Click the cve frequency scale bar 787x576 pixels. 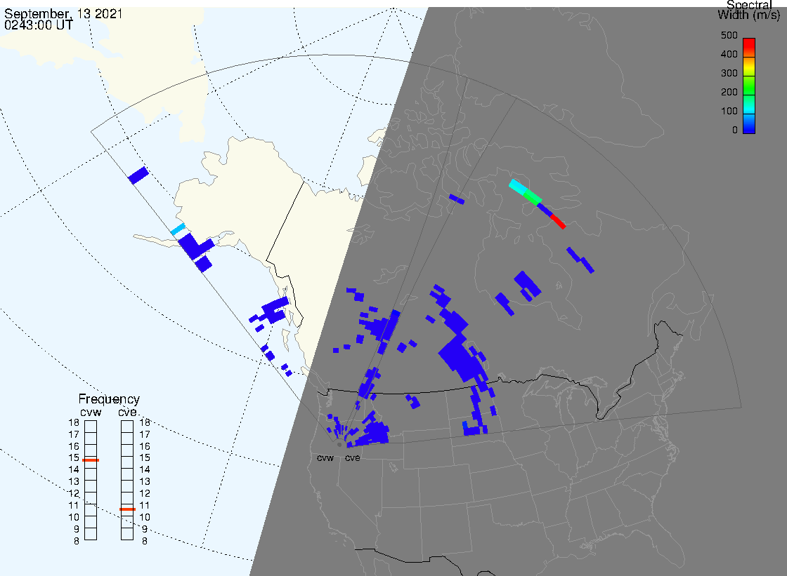tap(127, 481)
